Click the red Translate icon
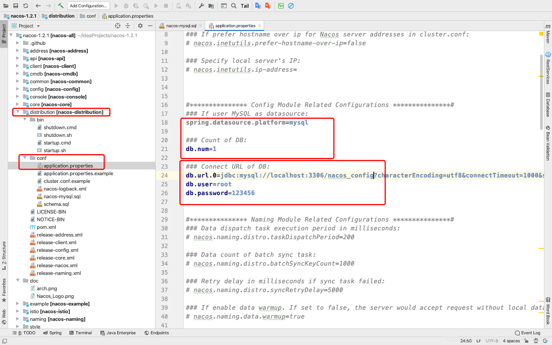The height and width of the screenshot is (345, 552). (x=268, y=6)
